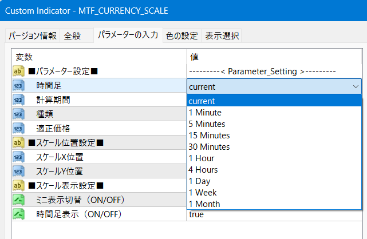
Task: Click the boolean icon beside ミニ表示切替 (ON/OFF)
Action: pos(18,200)
